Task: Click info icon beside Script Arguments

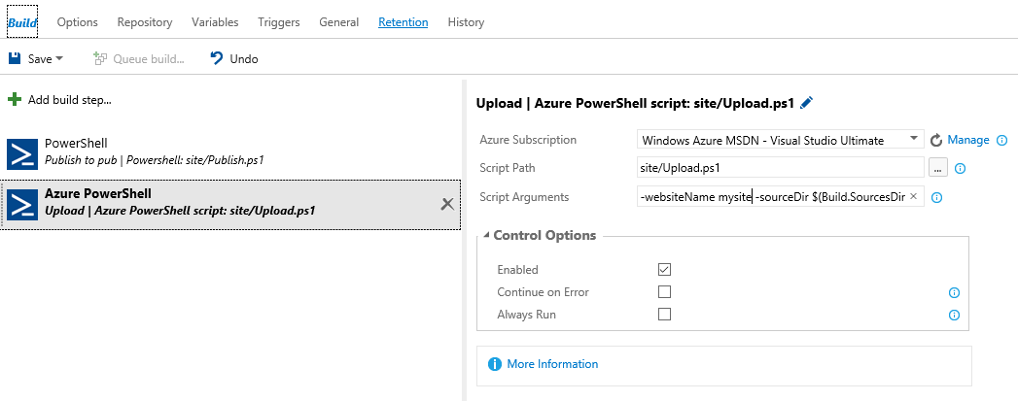Action: point(936,197)
